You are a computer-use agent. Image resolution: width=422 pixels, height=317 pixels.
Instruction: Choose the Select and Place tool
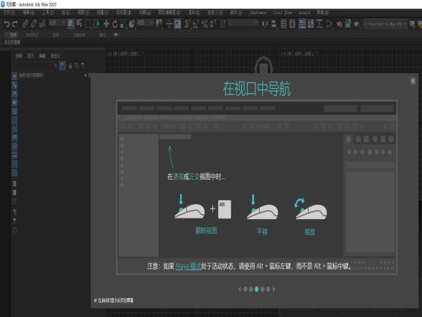(132, 24)
